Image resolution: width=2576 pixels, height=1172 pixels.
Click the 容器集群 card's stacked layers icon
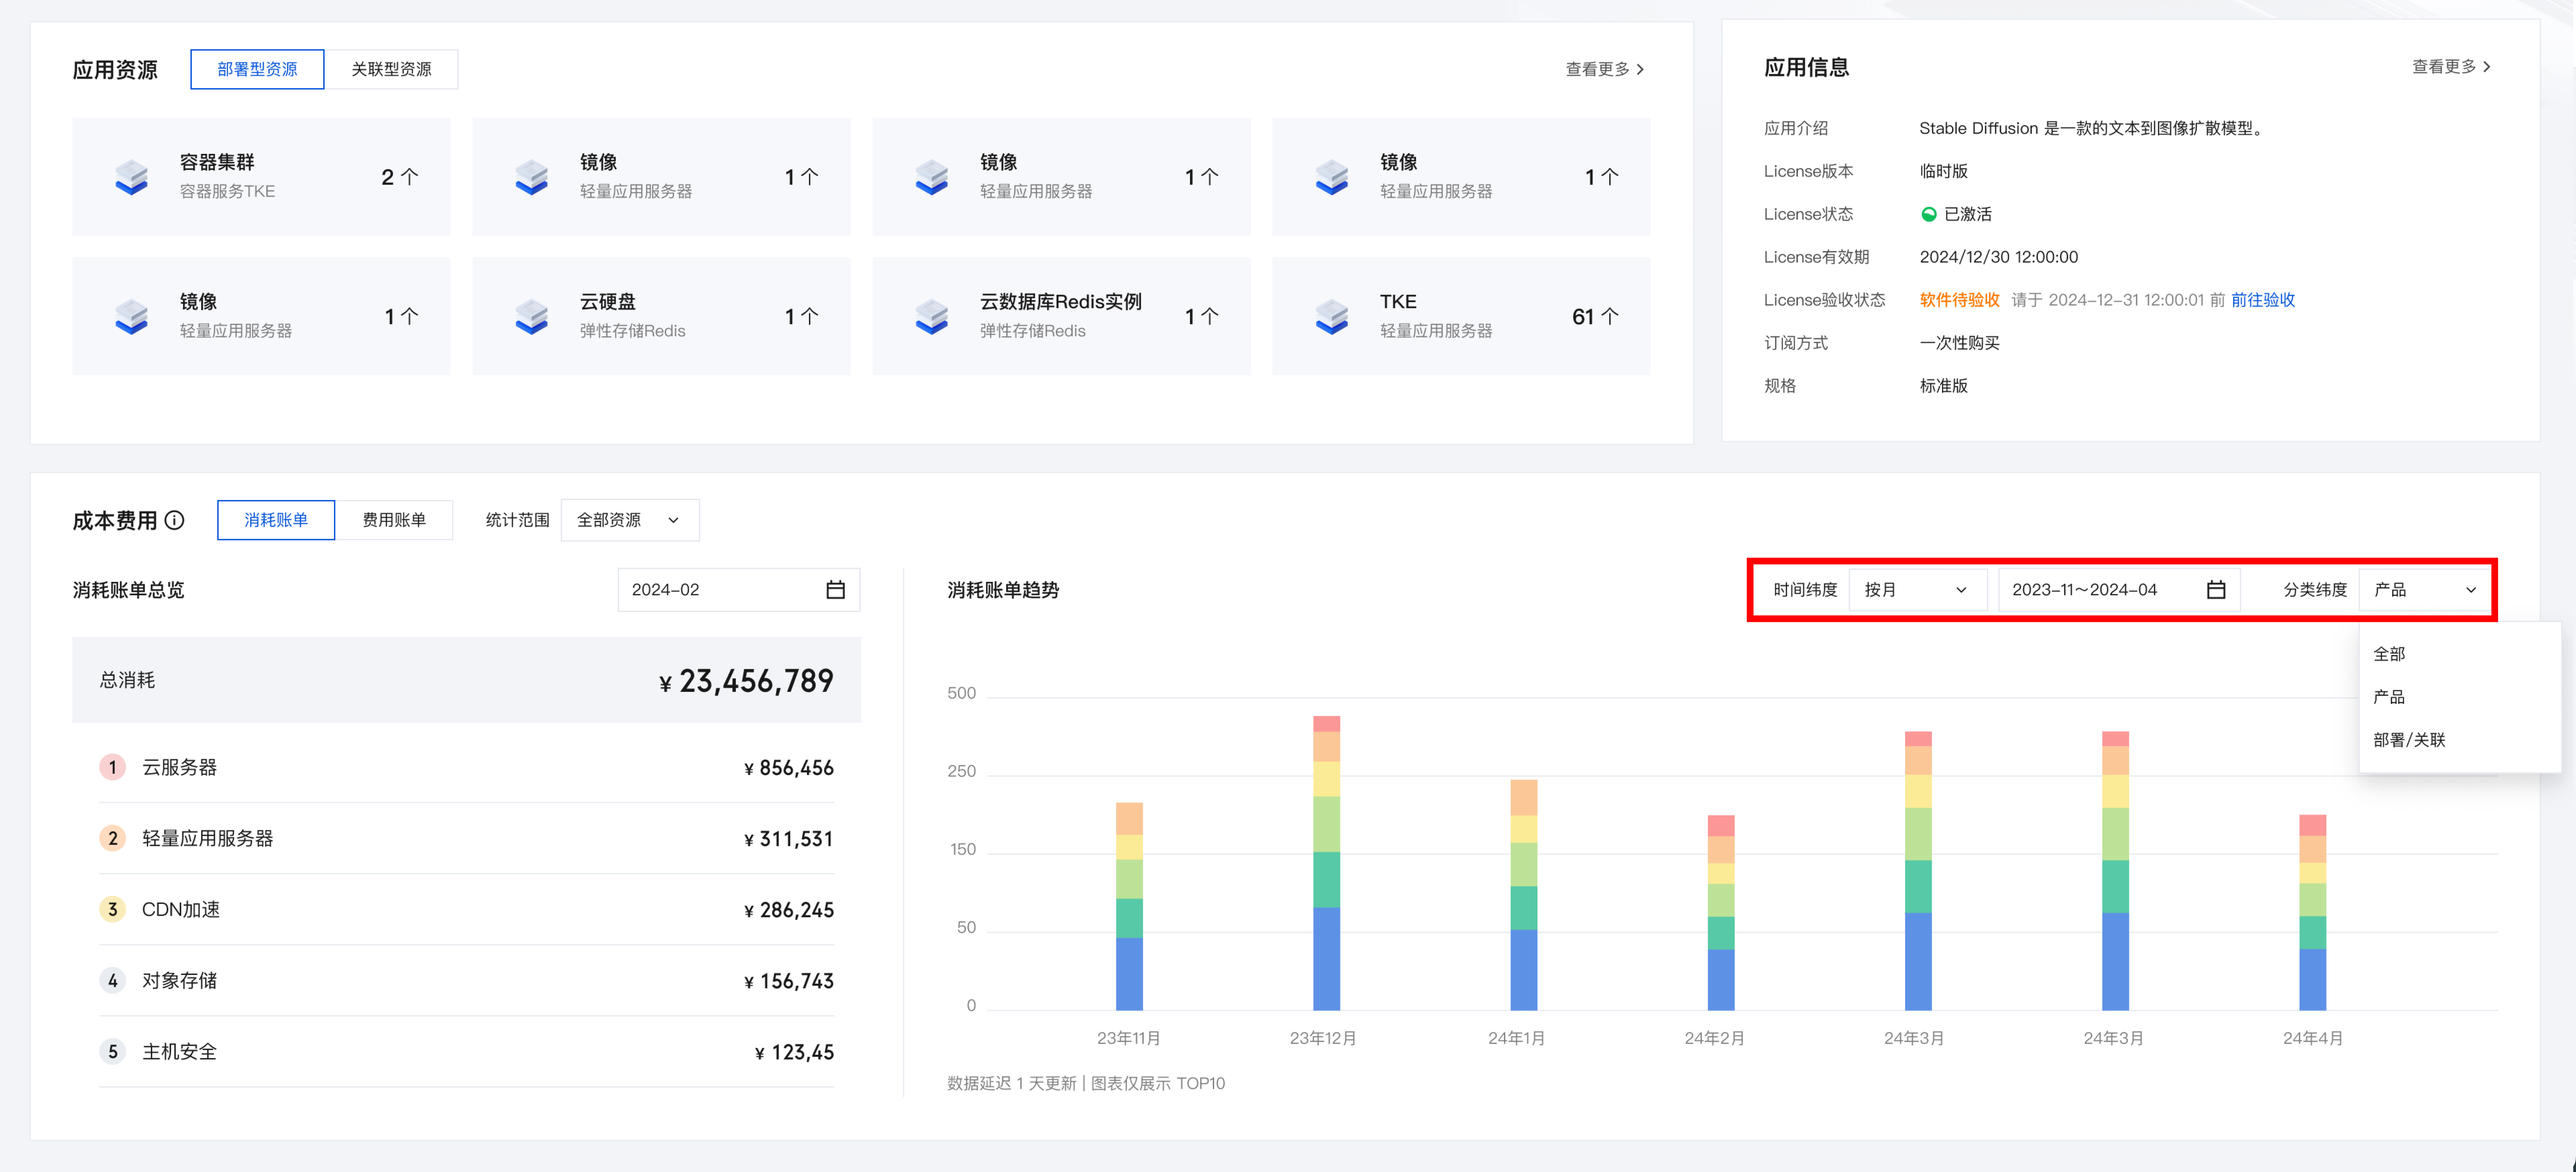tap(131, 177)
